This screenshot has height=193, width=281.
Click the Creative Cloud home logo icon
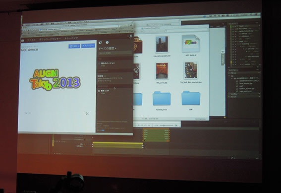[x=23, y=40]
